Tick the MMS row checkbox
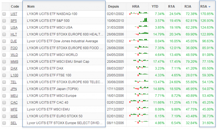The width and height of the screenshot is (217, 129). 4,62
